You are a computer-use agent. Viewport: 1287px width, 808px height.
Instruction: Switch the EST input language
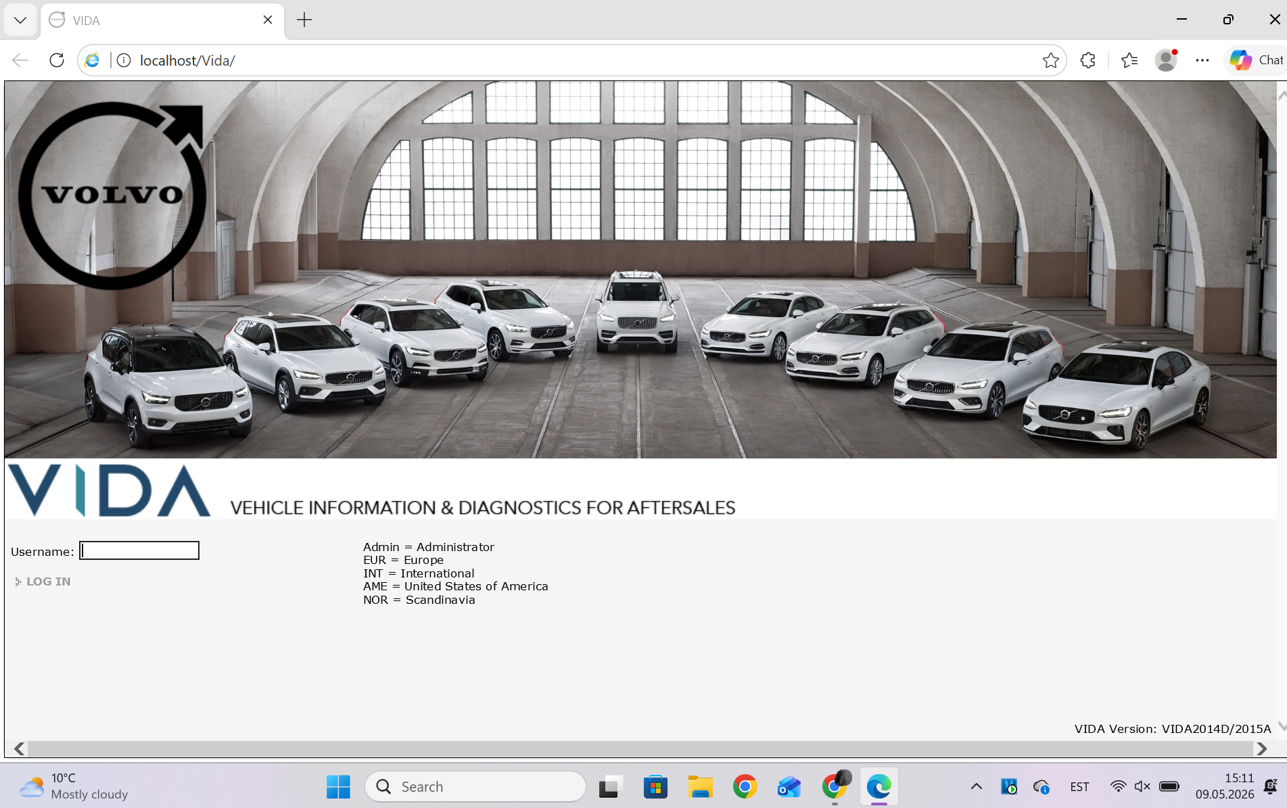point(1080,786)
